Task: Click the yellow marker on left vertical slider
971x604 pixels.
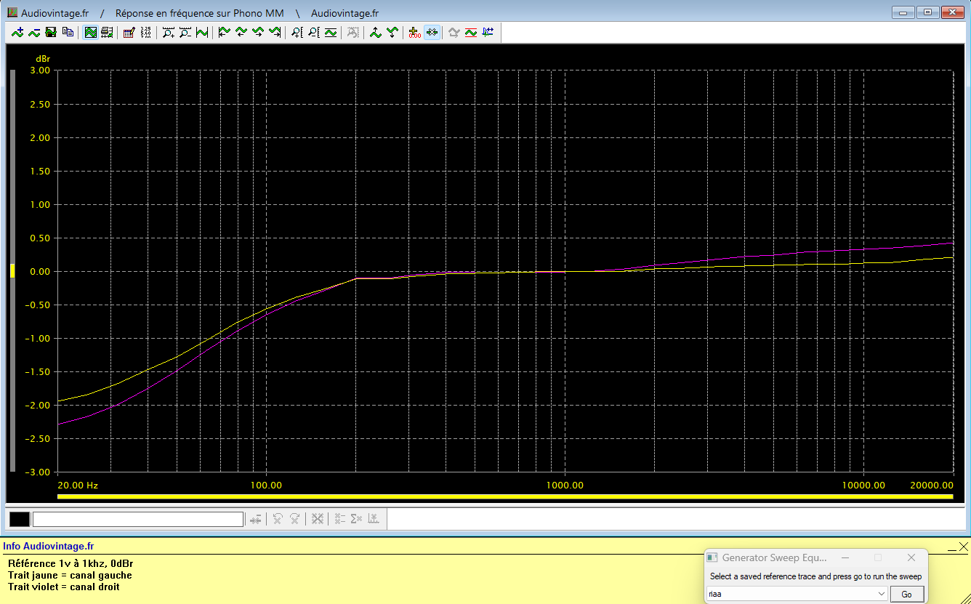Action: click(12, 271)
